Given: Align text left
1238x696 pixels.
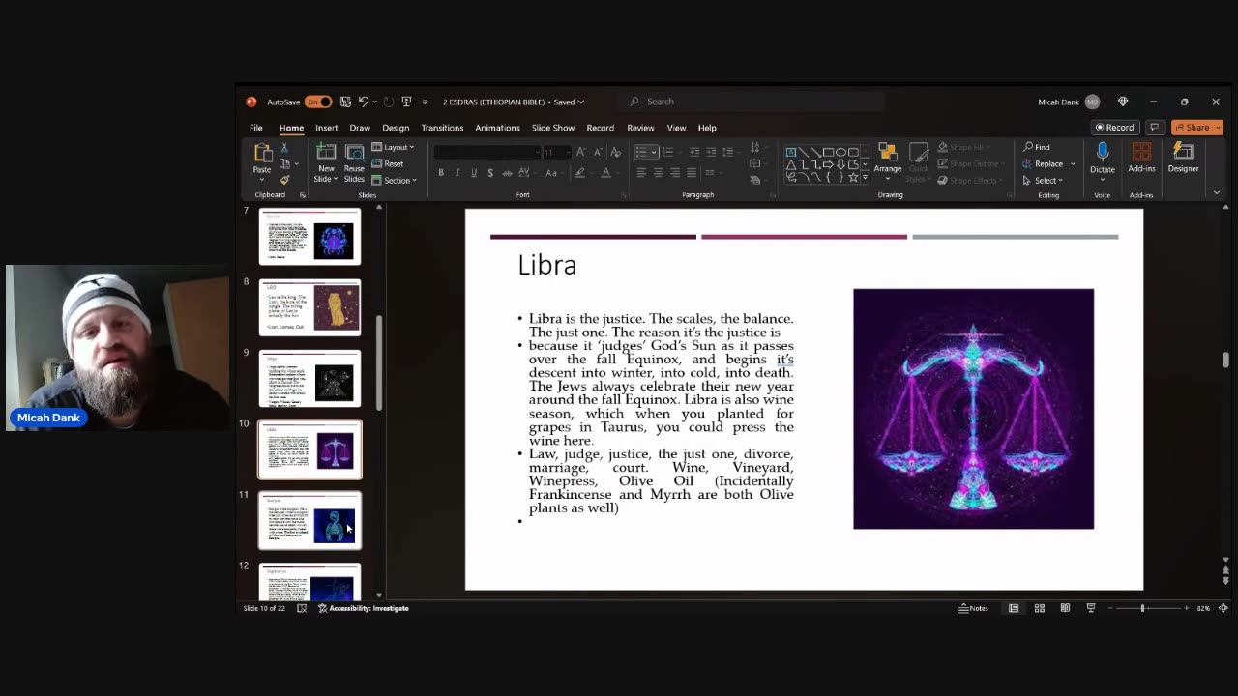Looking at the screenshot, I should (x=640, y=173).
